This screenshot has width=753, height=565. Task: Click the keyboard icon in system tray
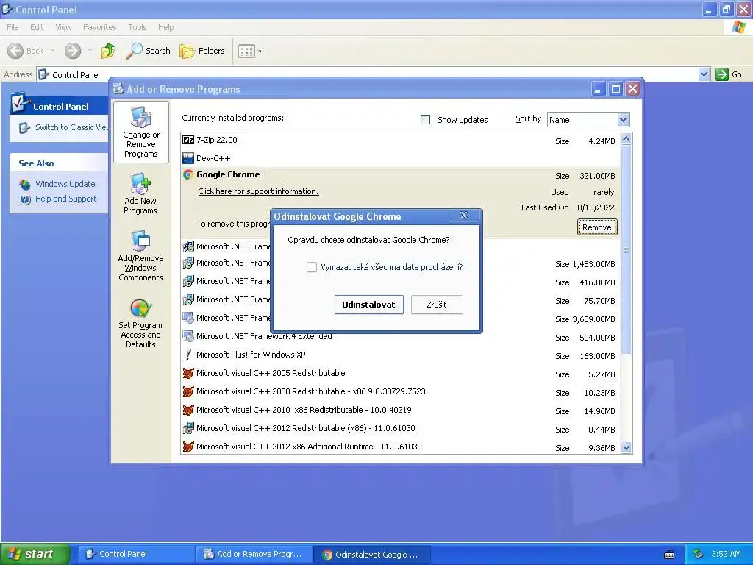coord(669,555)
